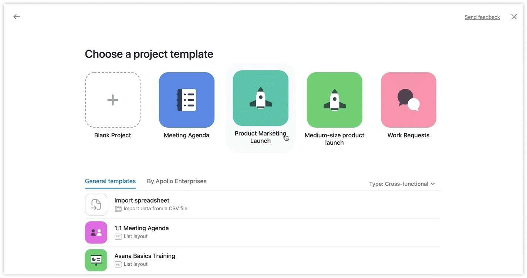This screenshot has height=278, width=527.
Task: Pick the teal Product Marketing Launch rocket icon
Action: click(261, 98)
